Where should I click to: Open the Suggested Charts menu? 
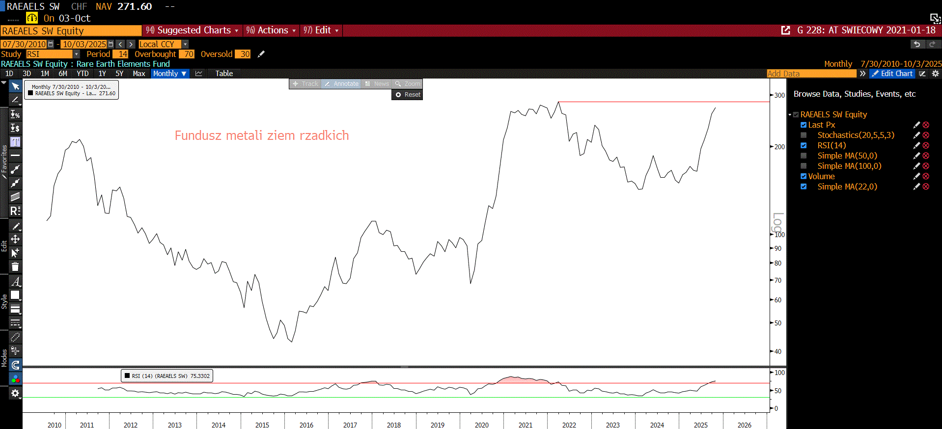click(193, 30)
